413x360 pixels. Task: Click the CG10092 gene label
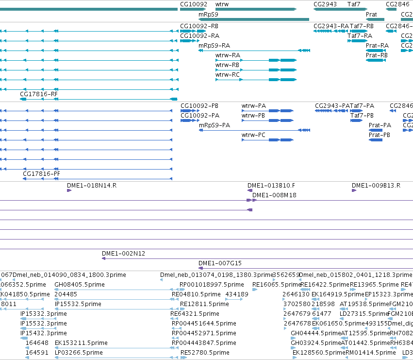194,4
